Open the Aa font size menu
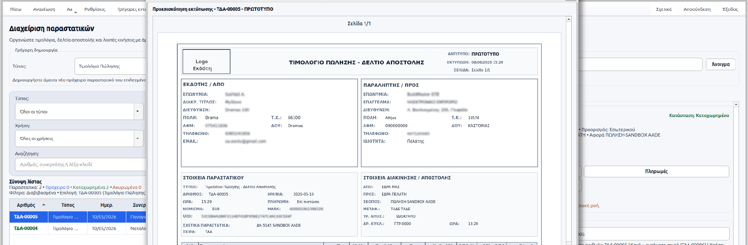748x245 pixels. coord(71,9)
